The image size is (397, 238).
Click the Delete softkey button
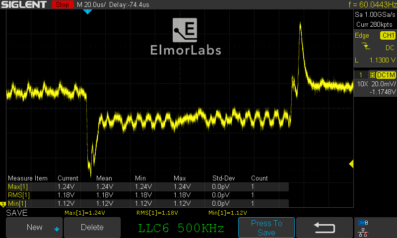coord(92,228)
